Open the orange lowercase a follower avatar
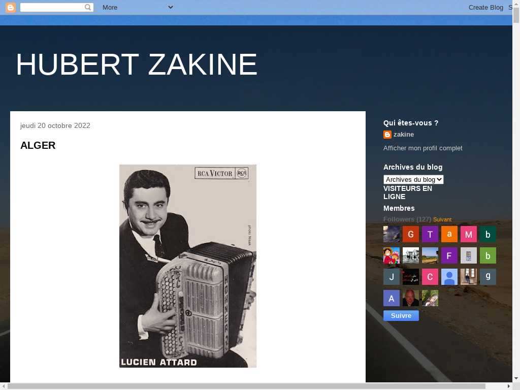This screenshot has width=520, height=390. [449, 234]
